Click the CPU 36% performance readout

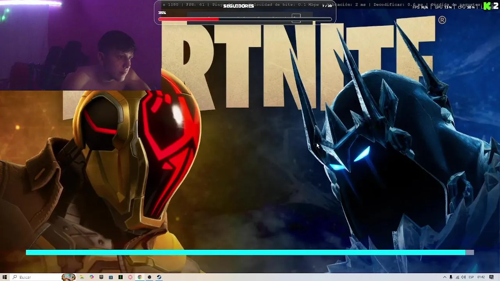[466, 7]
